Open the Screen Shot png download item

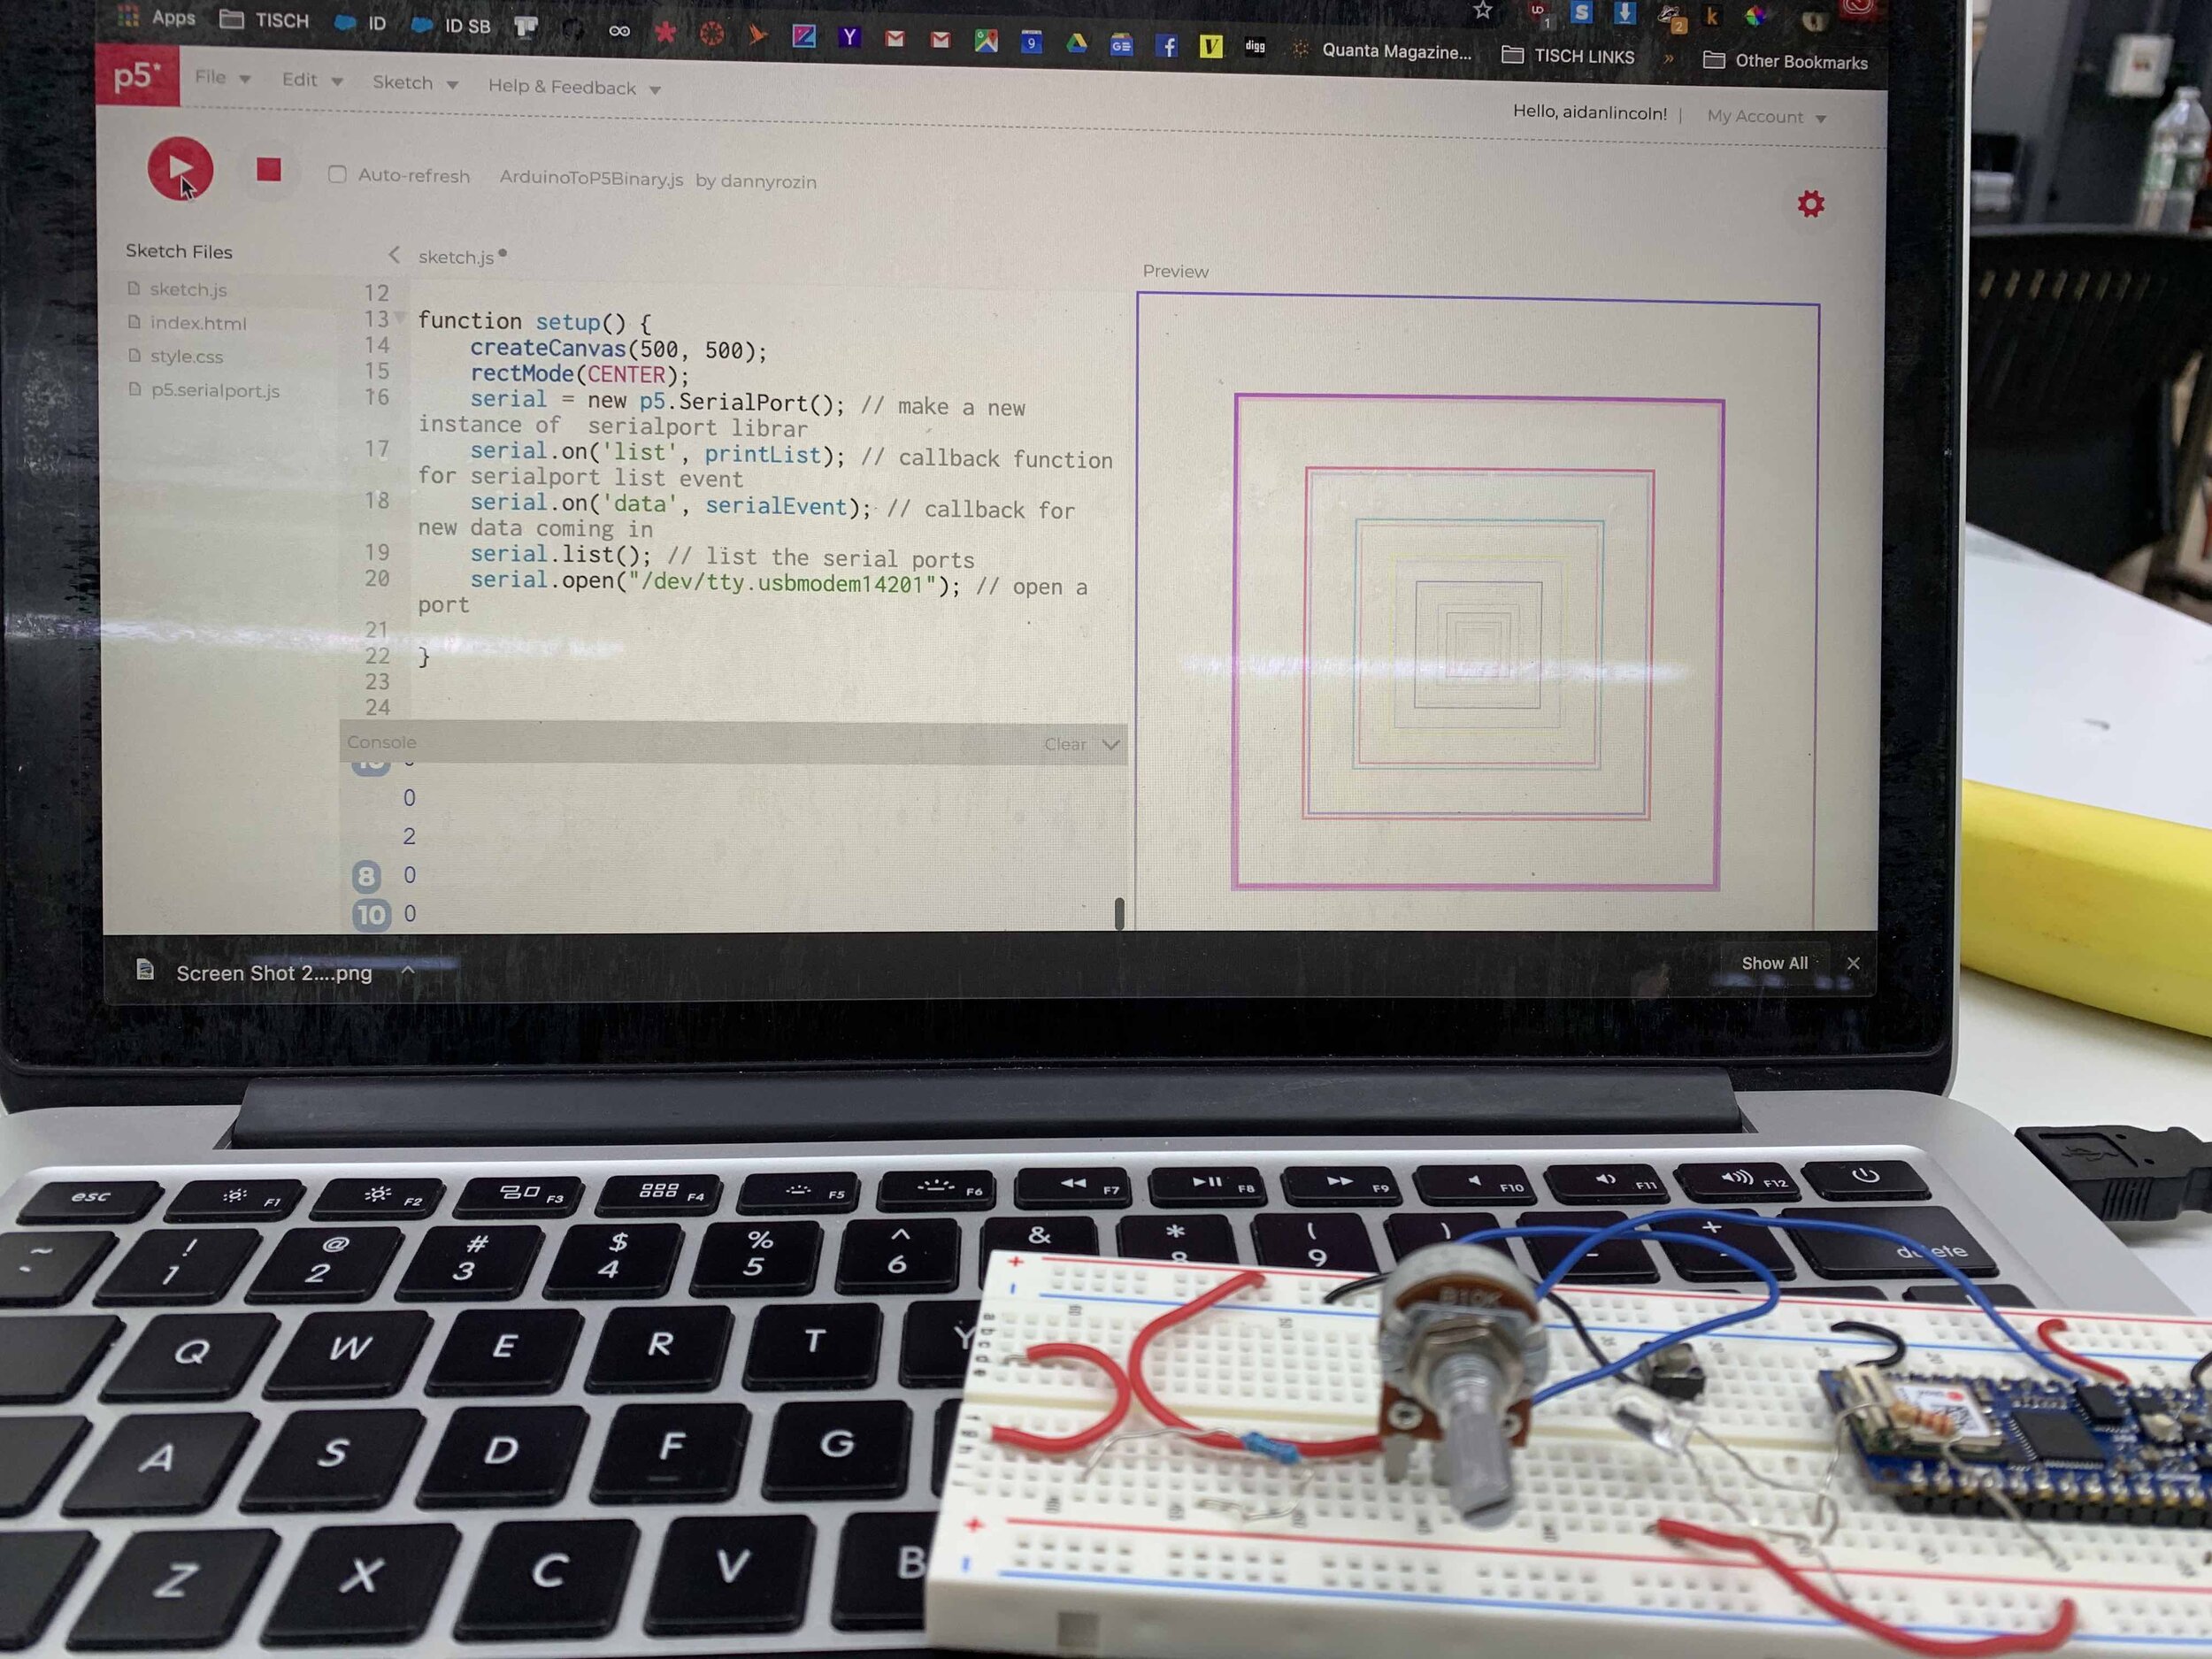point(255,972)
